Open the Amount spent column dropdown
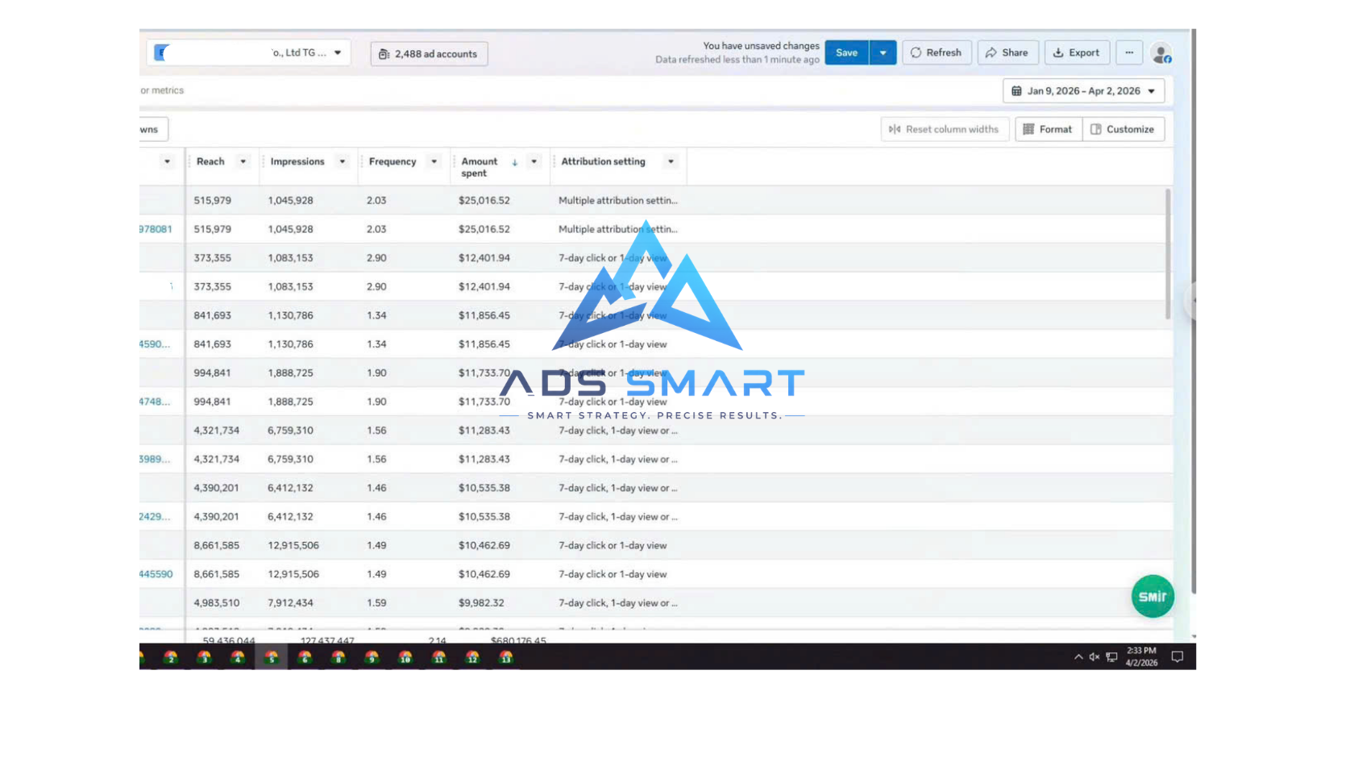 [x=534, y=162]
